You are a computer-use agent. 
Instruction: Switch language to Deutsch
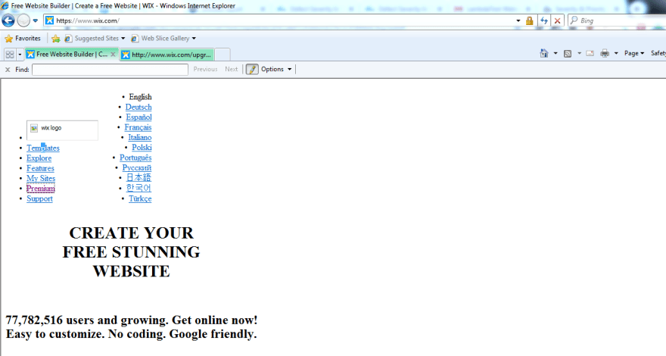click(x=138, y=108)
